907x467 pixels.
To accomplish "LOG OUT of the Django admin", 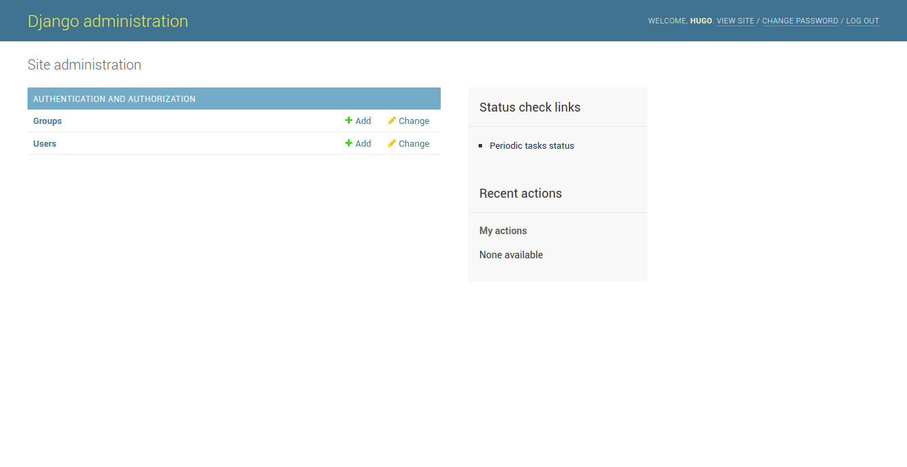I will click(862, 21).
